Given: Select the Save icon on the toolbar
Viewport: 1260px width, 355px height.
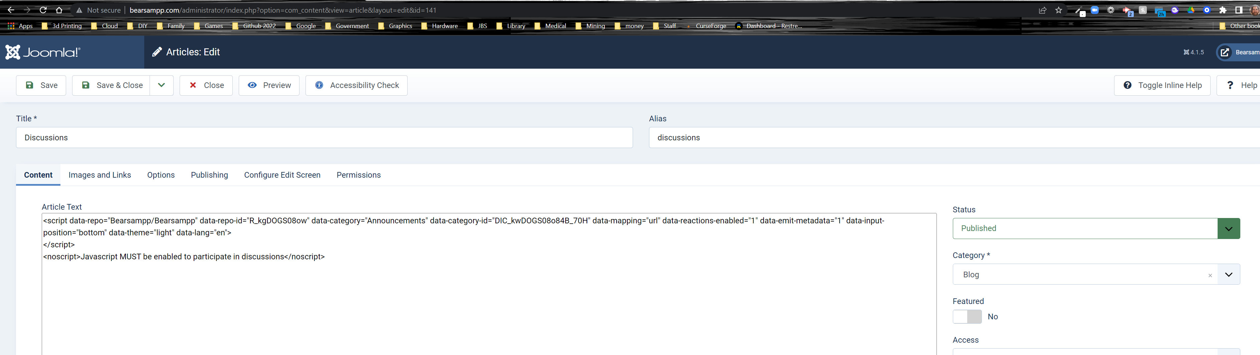Looking at the screenshot, I should [30, 85].
